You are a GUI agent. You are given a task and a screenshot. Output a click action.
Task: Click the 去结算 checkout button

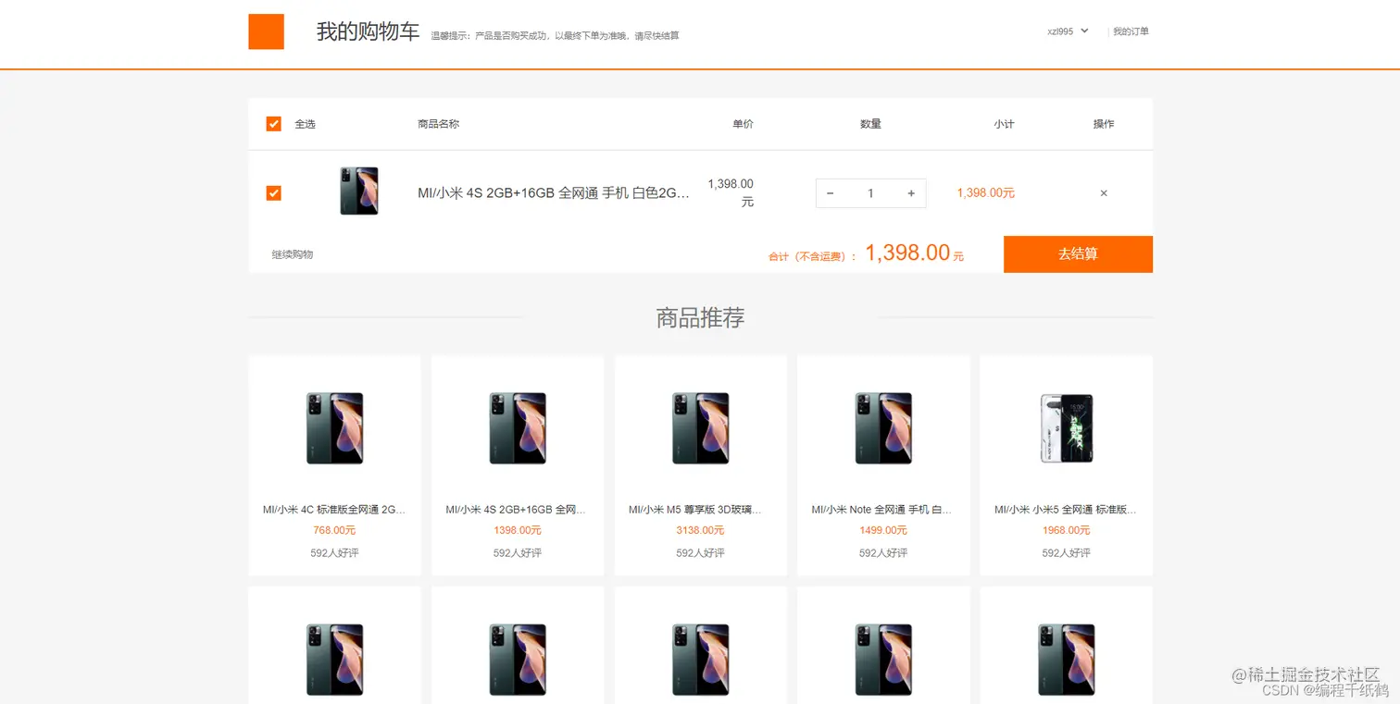click(x=1078, y=253)
